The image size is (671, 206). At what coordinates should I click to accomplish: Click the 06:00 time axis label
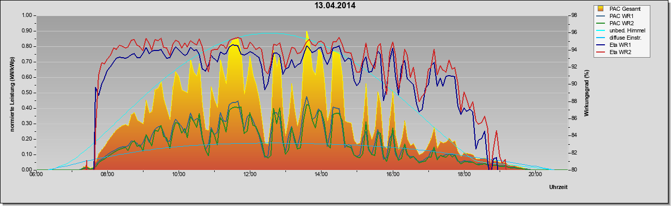(x=36, y=175)
